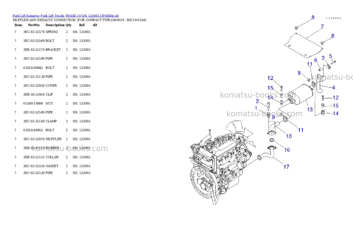This screenshot has height=250, width=353.
Task: Select part number 3EB-03-51131
Action: point(34,157)
